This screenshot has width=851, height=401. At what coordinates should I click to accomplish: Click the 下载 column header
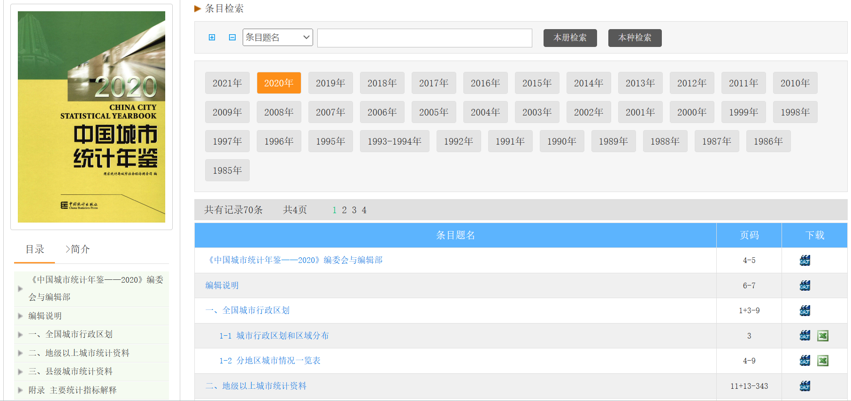pos(815,235)
